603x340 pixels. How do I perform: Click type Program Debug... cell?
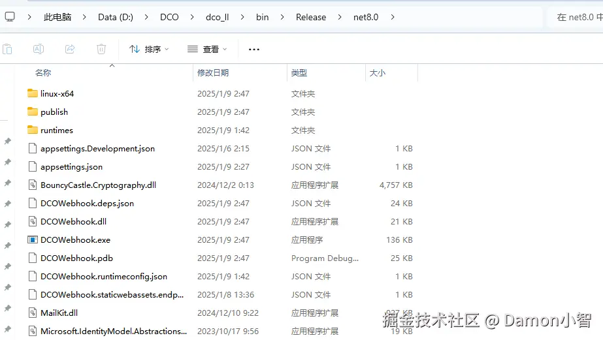click(x=325, y=258)
